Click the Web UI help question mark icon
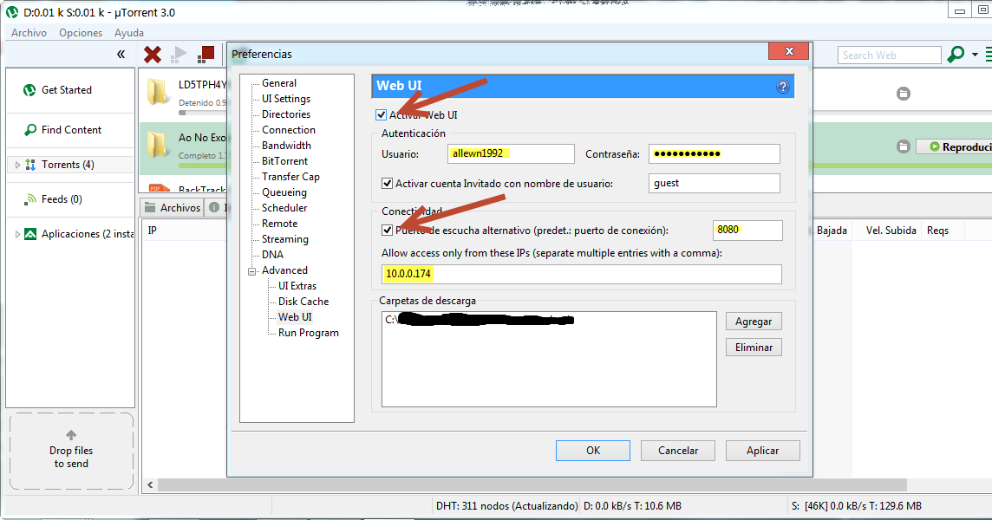992x520 pixels. tap(782, 86)
